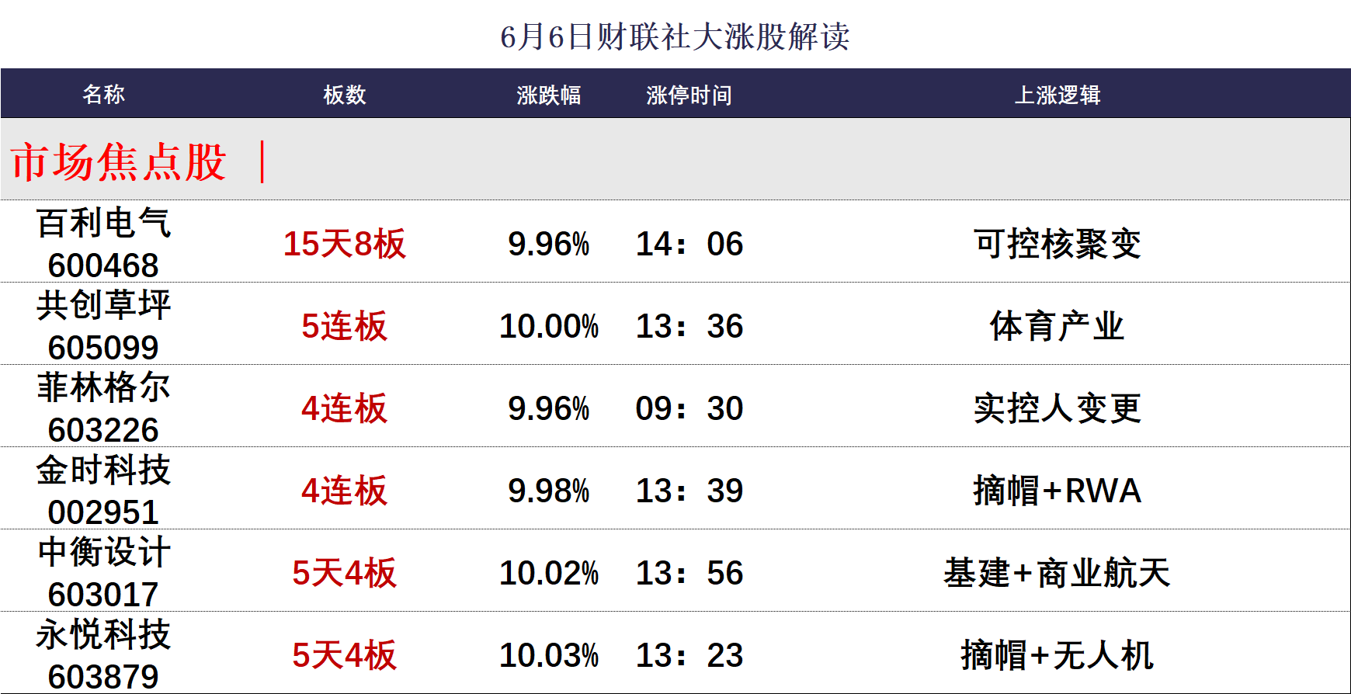Click 9.96% in the 百利电气 row
1351x694 pixels.
coord(548,244)
